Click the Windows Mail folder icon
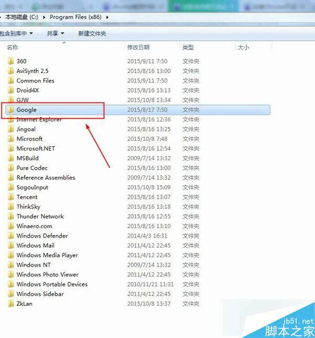 (x=10, y=245)
